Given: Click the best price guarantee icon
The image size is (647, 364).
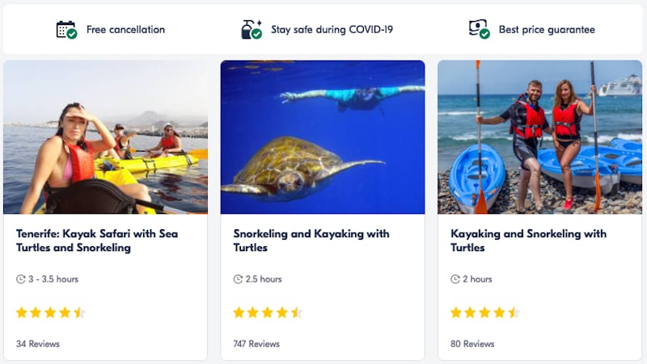Looking at the screenshot, I should pyautogui.click(x=479, y=30).
